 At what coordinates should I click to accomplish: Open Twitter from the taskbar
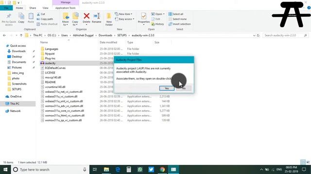coord(151,170)
